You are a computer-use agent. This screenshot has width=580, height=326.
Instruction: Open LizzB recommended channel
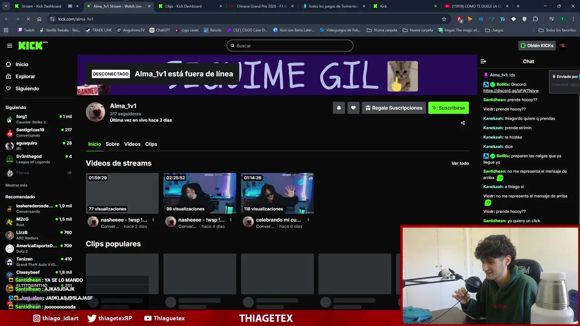(38, 235)
